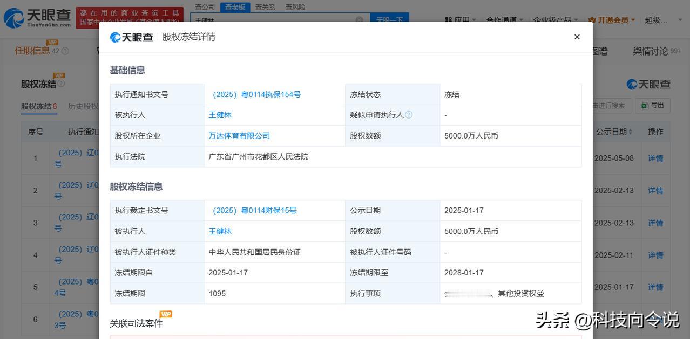Click the 冻结期限自 date 2025-01-17
The image size is (690, 339).
228,273
